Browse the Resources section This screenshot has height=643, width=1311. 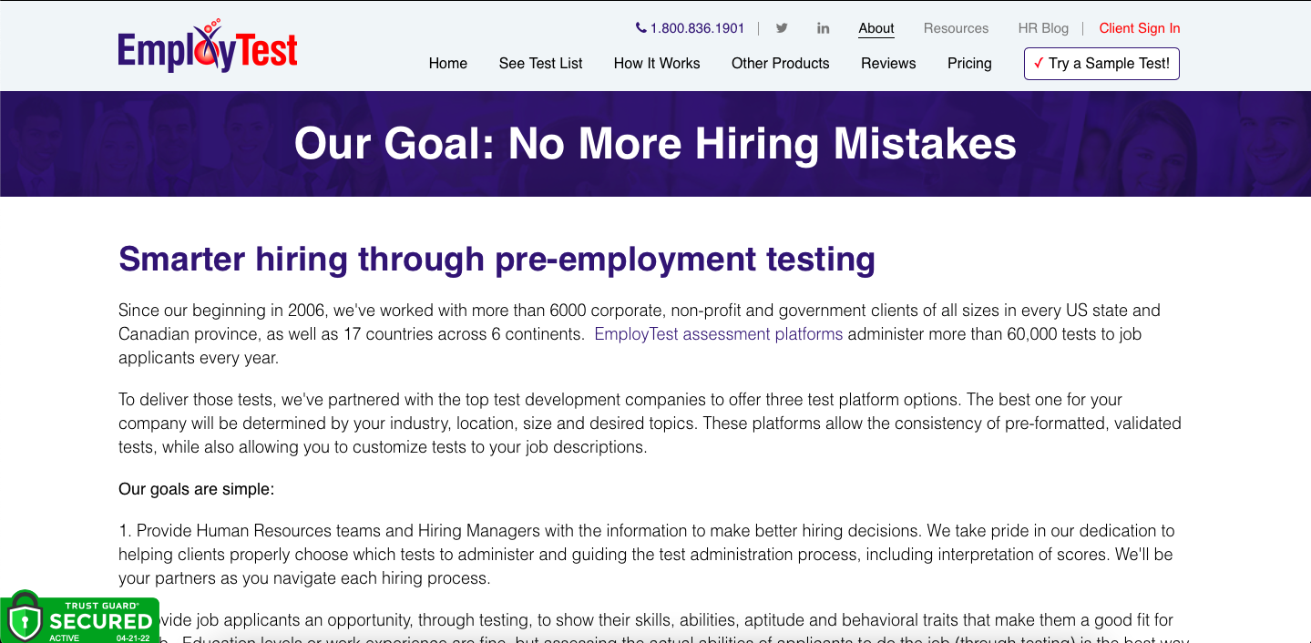[956, 28]
